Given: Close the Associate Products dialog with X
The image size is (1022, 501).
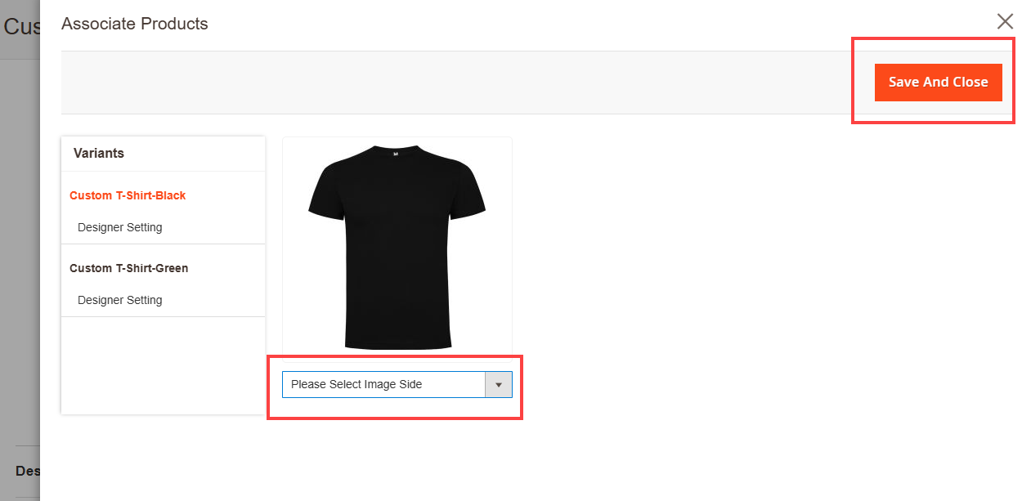Looking at the screenshot, I should pyautogui.click(x=1005, y=22).
